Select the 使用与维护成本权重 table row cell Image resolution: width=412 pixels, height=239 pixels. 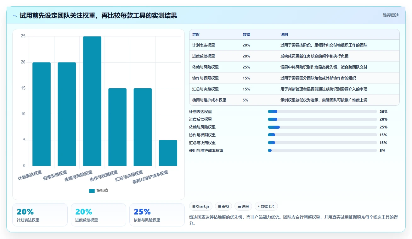(x=209, y=100)
